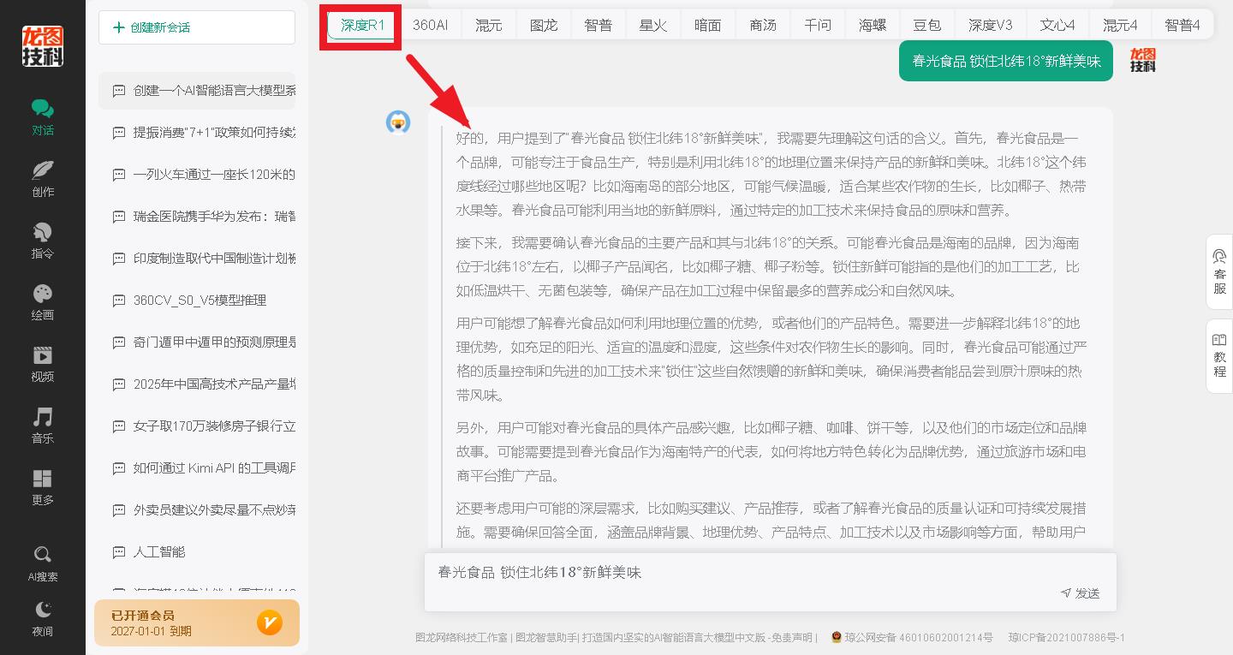1233x655 pixels.
Task: Click the gold V membership badge icon
Action: point(270,622)
